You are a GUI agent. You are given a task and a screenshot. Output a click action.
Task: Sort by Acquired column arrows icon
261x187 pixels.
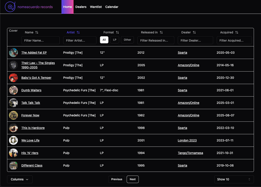pos(237,32)
